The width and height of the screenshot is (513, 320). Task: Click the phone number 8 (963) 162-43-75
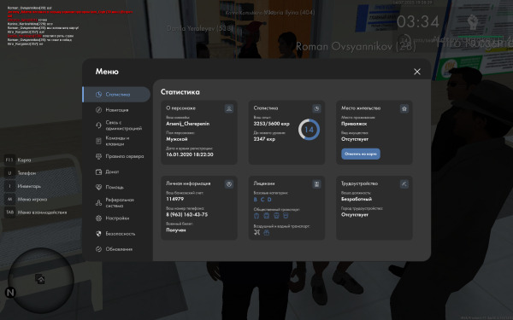pyautogui.click(x=186, y=214)
